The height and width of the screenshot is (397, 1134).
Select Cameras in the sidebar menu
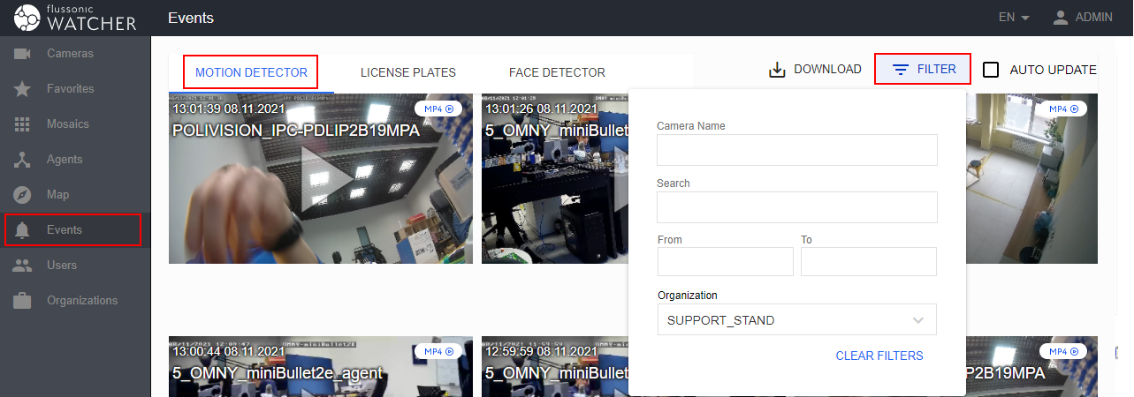pyautogui.click(x=70, y=54)
